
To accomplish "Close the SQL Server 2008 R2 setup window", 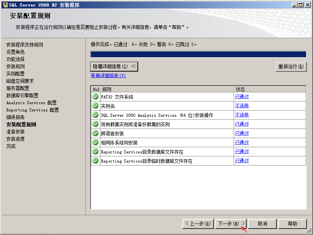I will pos(308,5).
